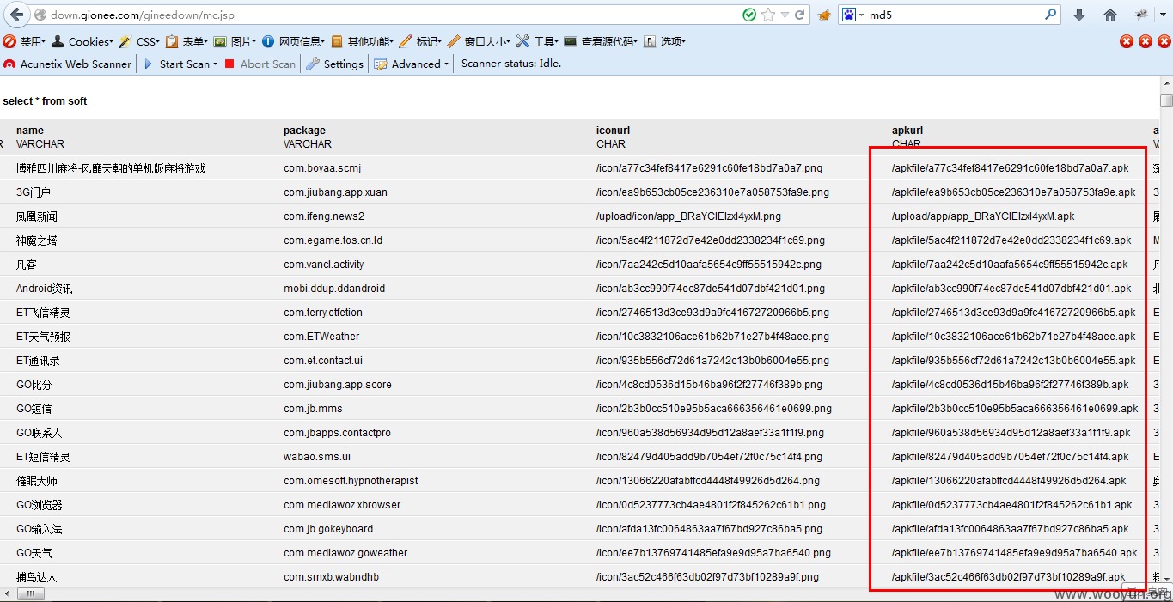Select the name cell '催眠大师'
1173x602 pixels.
pyautogui.click(x=37, y=481)
